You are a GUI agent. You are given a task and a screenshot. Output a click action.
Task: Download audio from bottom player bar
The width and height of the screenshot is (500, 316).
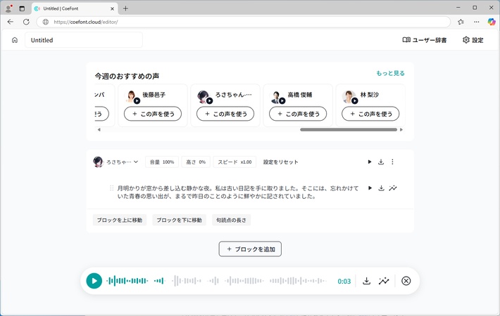point(367,281)
